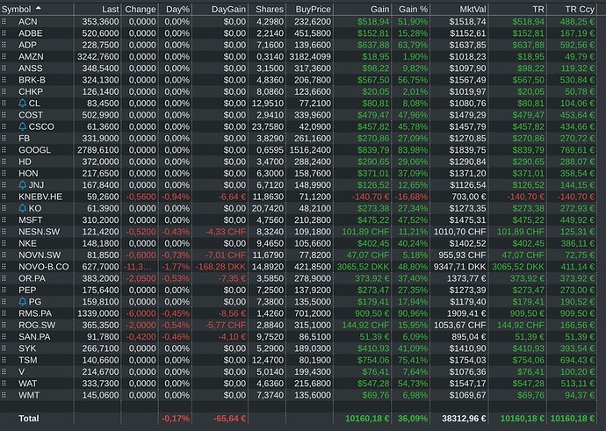Click the drag handle icon of the FB row
The height and width of the screenshot is (431, 606).
click(4, 139)
